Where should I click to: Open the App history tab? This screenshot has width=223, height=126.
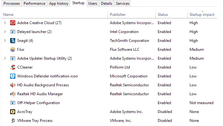point(59,3)
